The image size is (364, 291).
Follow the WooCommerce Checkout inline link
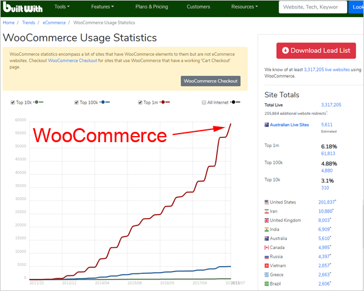[72, 60]
